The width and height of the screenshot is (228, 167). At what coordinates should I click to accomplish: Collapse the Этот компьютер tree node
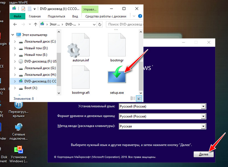pyautogui.click(x=13, y=35)
